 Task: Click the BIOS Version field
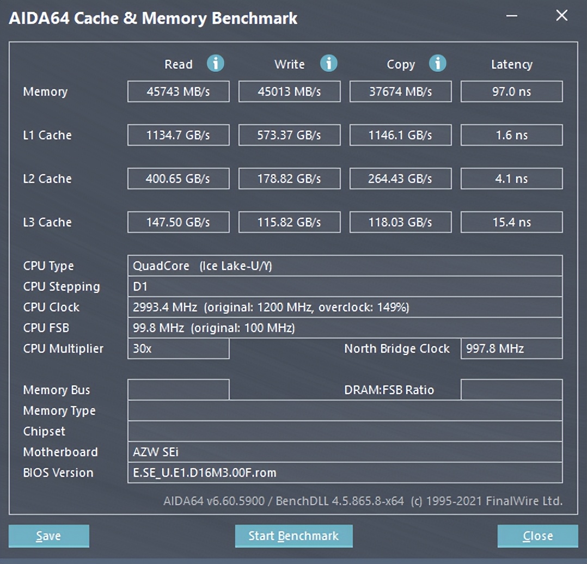click(344, 473)
